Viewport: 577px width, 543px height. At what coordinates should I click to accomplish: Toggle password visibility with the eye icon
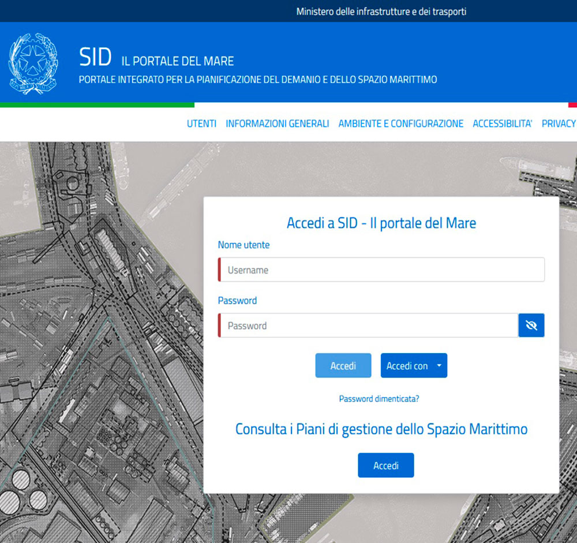tap(531, 325)
